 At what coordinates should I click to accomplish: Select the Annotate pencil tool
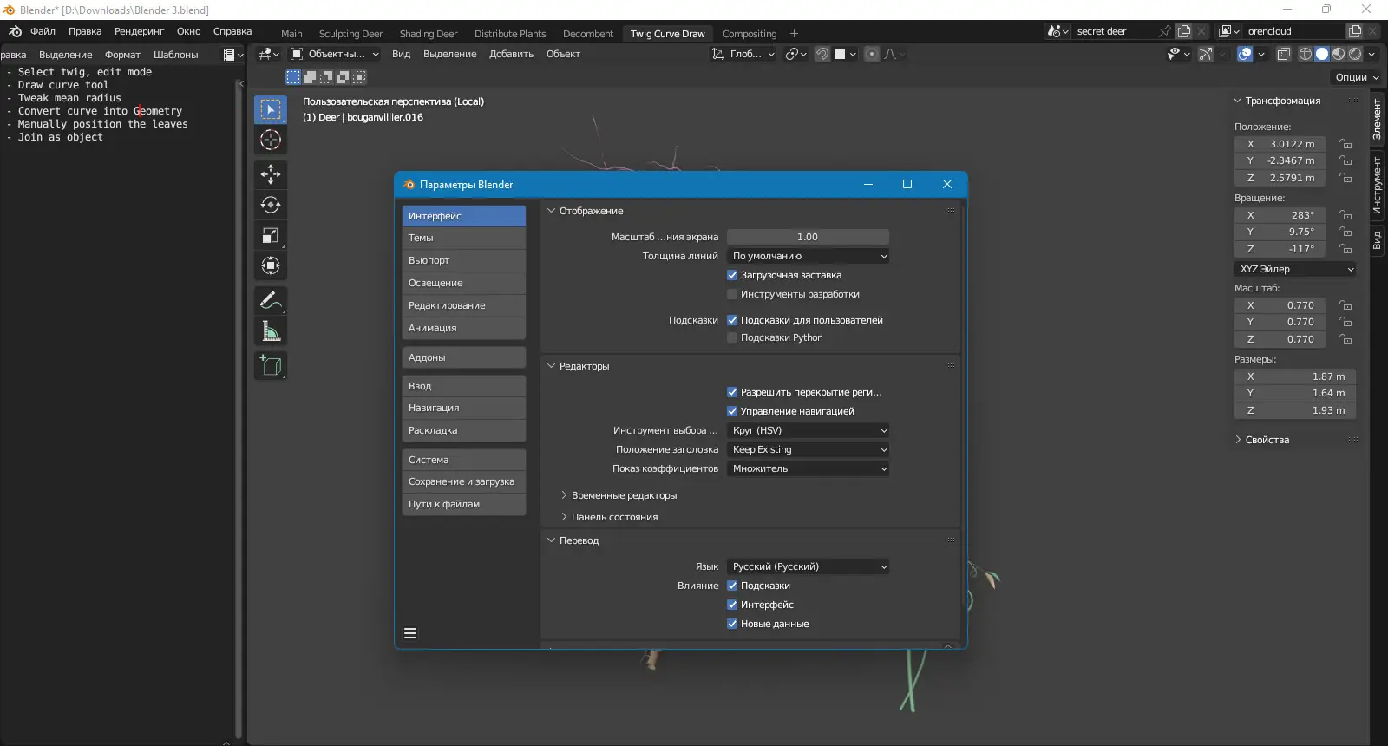tap(271, 300)
